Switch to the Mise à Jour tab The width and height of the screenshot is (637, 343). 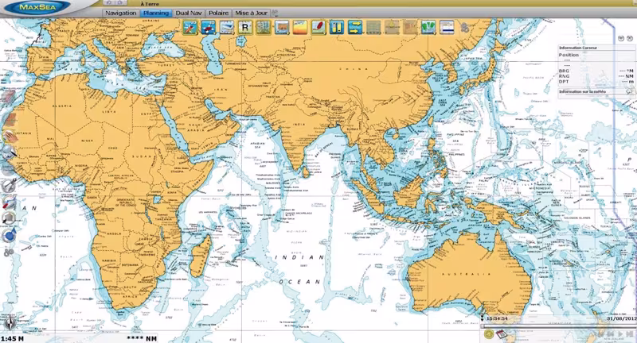click(x=251, y=13)
